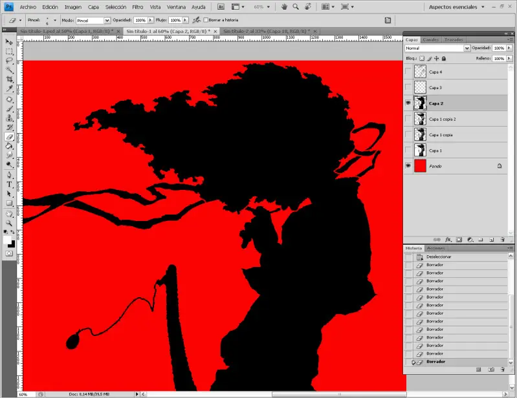Select the Crop tool
Image resolution: width=517 pixels, height=398 pixels.
9,79
